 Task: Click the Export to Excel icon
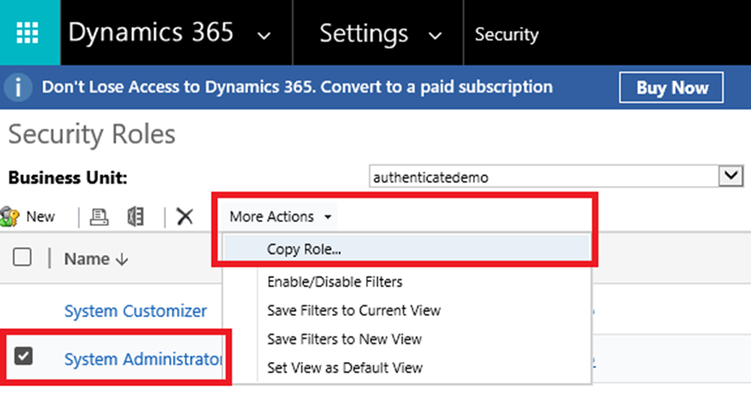pos(136,217)
